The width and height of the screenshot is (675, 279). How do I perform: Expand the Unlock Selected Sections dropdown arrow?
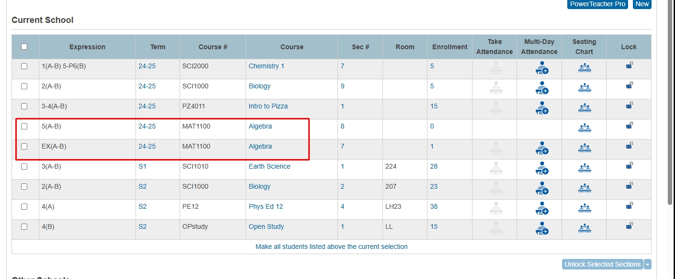(648, 265)
